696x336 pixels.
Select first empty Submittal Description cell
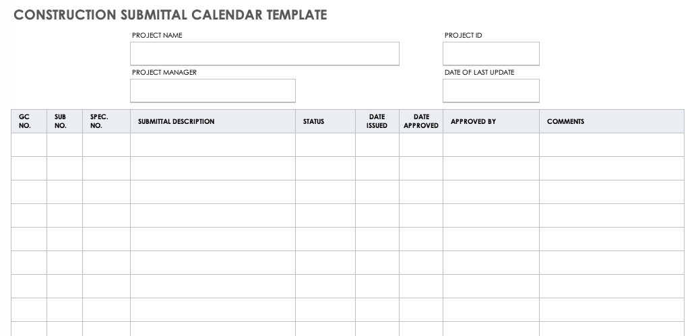click(x=212, y=145)
